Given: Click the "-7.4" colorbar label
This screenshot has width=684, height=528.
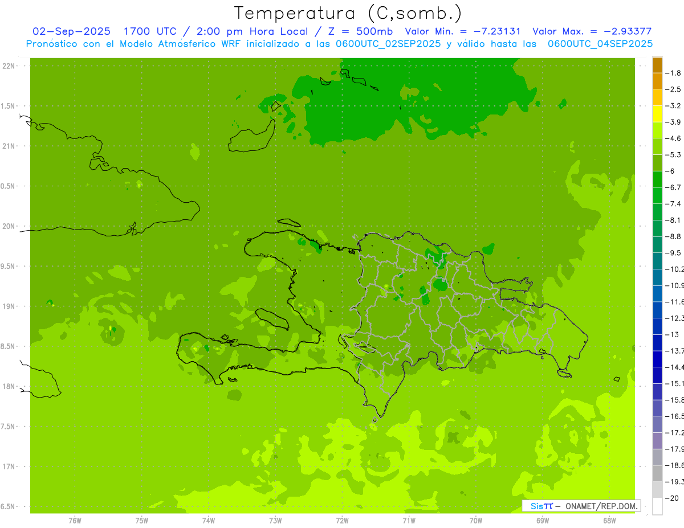Looking at the screenshot, I should tap(674, 203).
